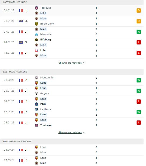This screenshot has width=146, height=166.
Task: Click the Elfsborg club badge
Action: [36, 40]
